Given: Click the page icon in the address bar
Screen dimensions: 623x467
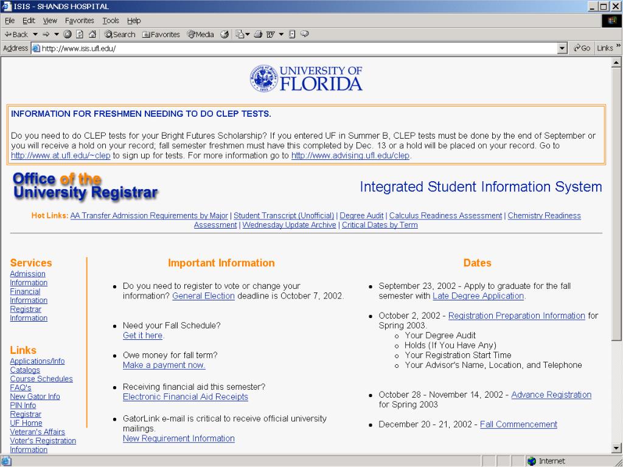Looking at the screenshot, I should click(x=36, y=49).
